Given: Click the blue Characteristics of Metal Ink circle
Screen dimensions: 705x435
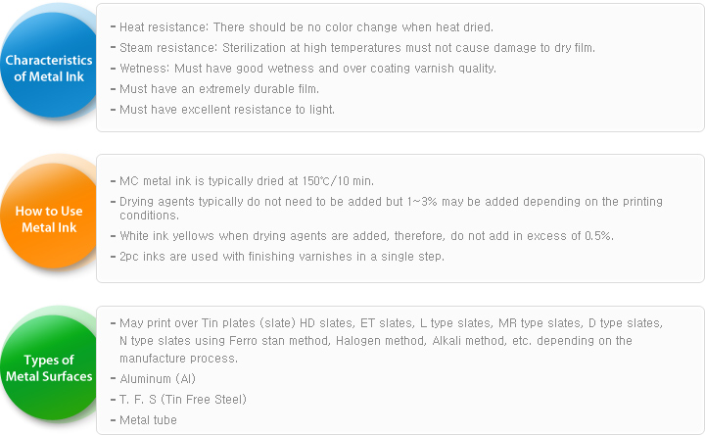Looking at the screenshot, I should tap(49, 66).
